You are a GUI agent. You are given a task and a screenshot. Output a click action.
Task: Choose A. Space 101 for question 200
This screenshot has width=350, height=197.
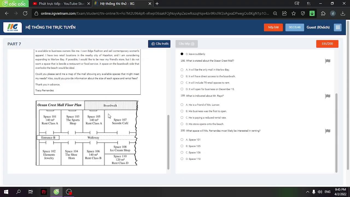pos(182,140)
